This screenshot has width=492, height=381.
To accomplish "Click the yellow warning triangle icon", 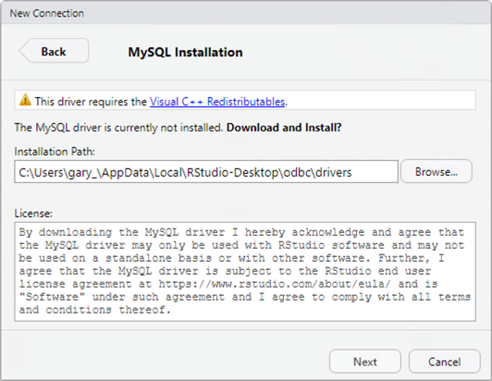I will [x=25, y=101].
